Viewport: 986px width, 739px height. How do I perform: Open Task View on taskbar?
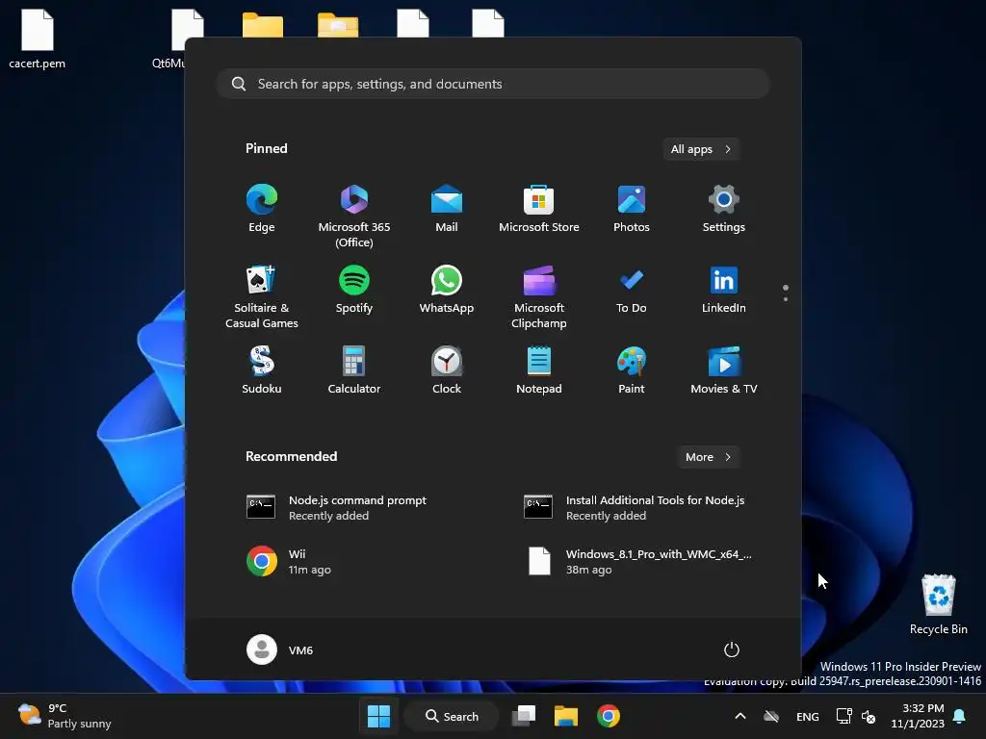[524, 716]
